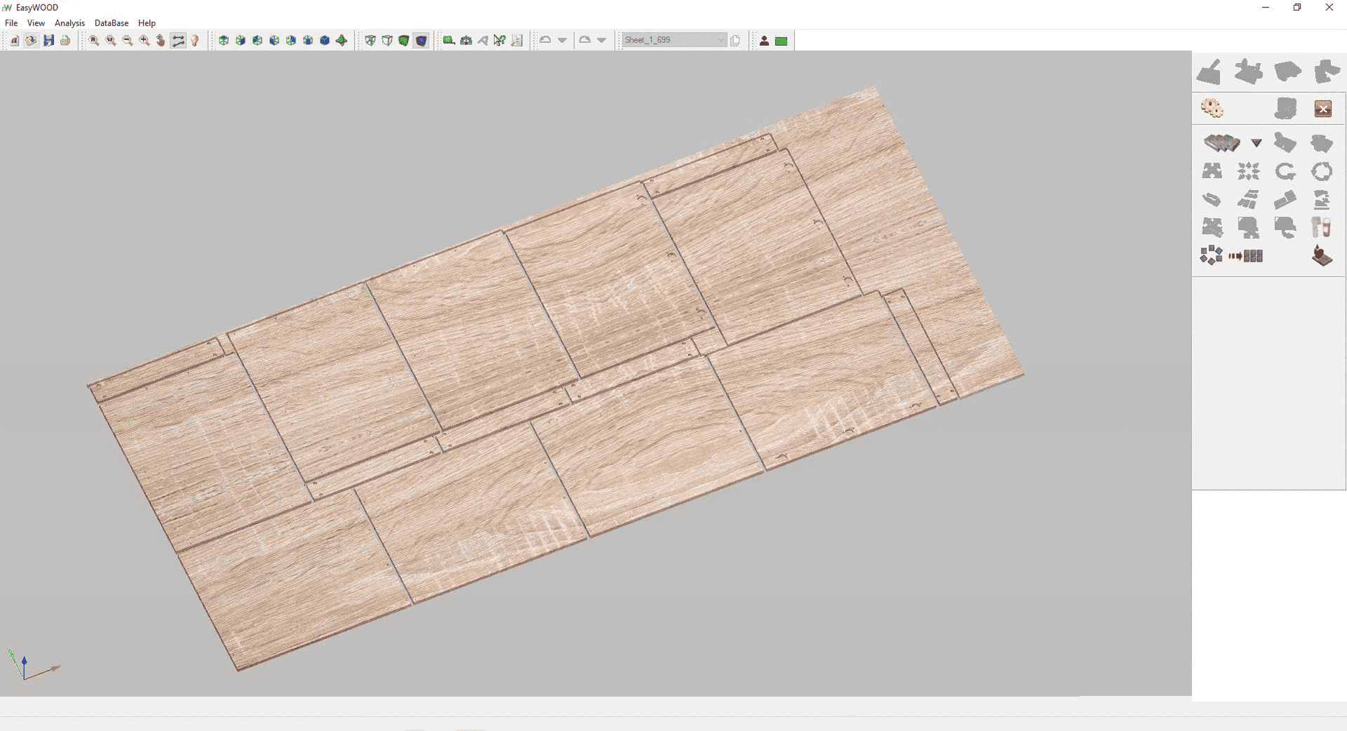Expand the undo history dropdown arrow
The height and width of the screenshot is (731, 1347).
point(563,41)
